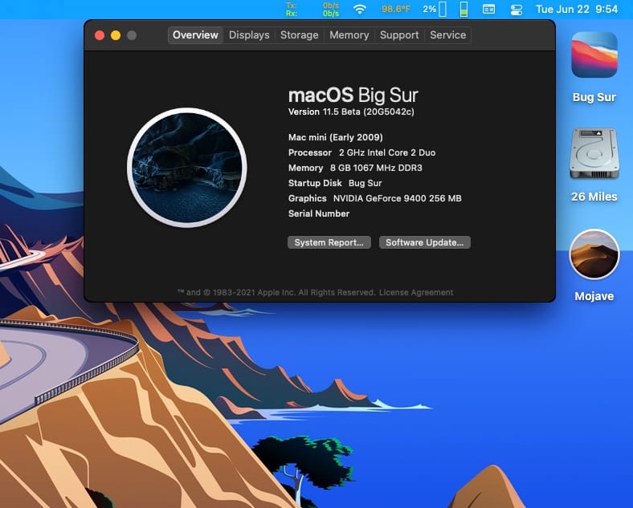Click the Tx/Rx network speed monitor
The height and width of the screenshot is (508, 633).
[x=312, y=9]
